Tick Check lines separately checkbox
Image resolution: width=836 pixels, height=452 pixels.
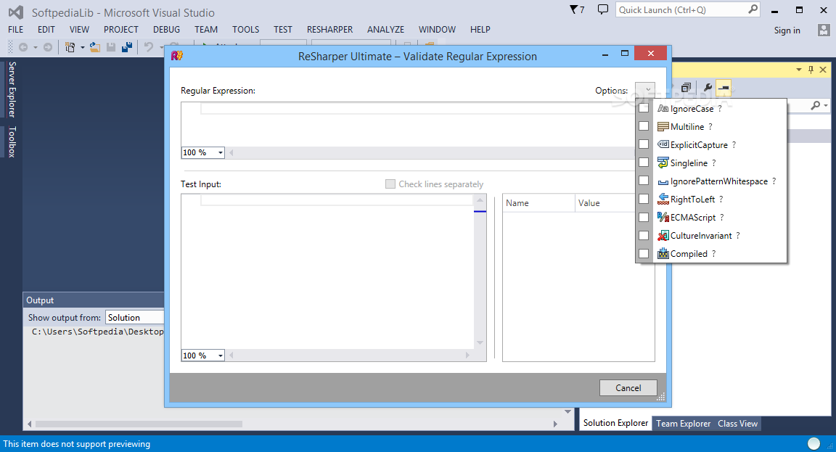click(390, 184)
